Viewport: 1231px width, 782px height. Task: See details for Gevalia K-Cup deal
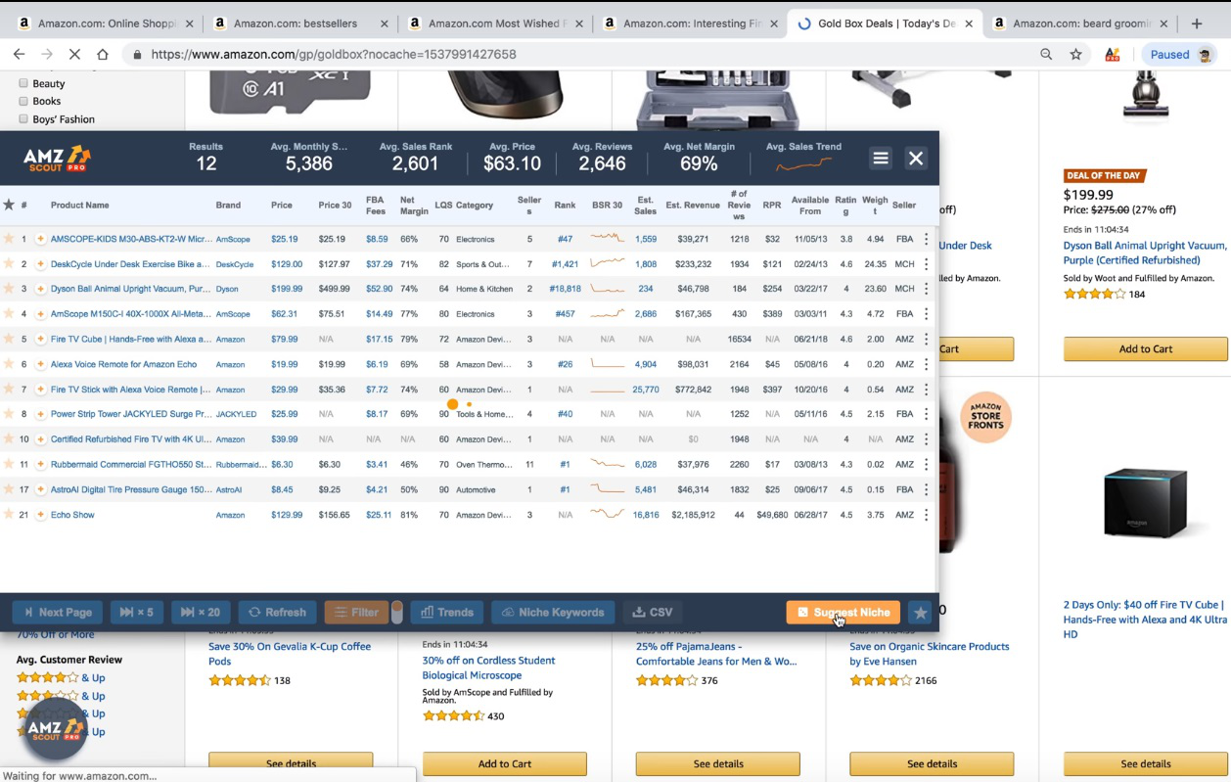pos(291,763)
